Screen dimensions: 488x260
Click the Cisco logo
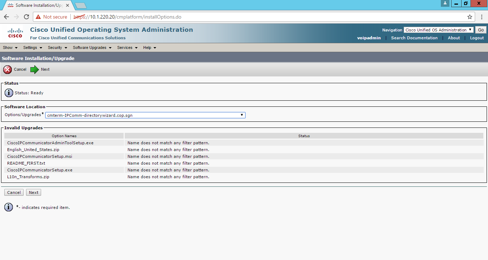click(x=15, y=33)
